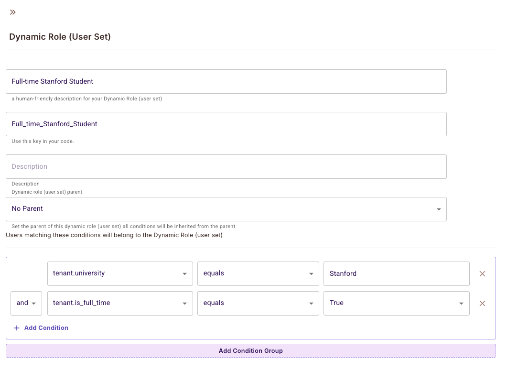Click the Full_time_Stanford_Student key field
The height and width of the screenshot is (382, 507).
pyautogui.click(x=226, y=124)
